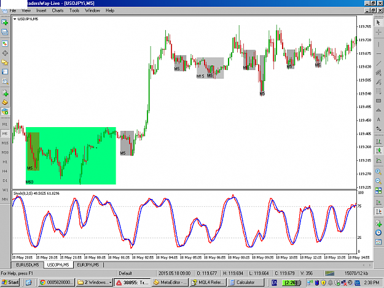Select the Fibonacci Retracement tool
This screenshot has width=384, height=288.
[378, 91]
